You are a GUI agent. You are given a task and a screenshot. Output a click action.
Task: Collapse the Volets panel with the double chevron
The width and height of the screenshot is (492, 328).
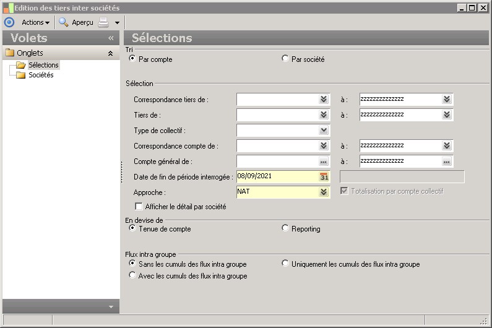click(x=111, y=38)
